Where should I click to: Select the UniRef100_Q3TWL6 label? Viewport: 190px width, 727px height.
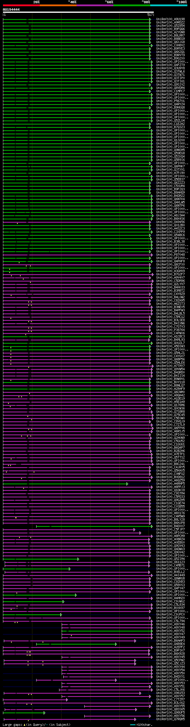pos(170,72)
